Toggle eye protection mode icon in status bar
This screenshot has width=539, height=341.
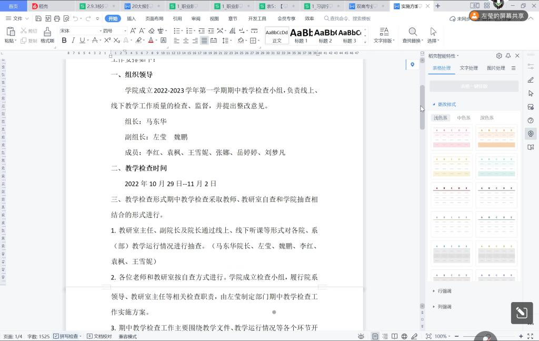coord(361,336)
